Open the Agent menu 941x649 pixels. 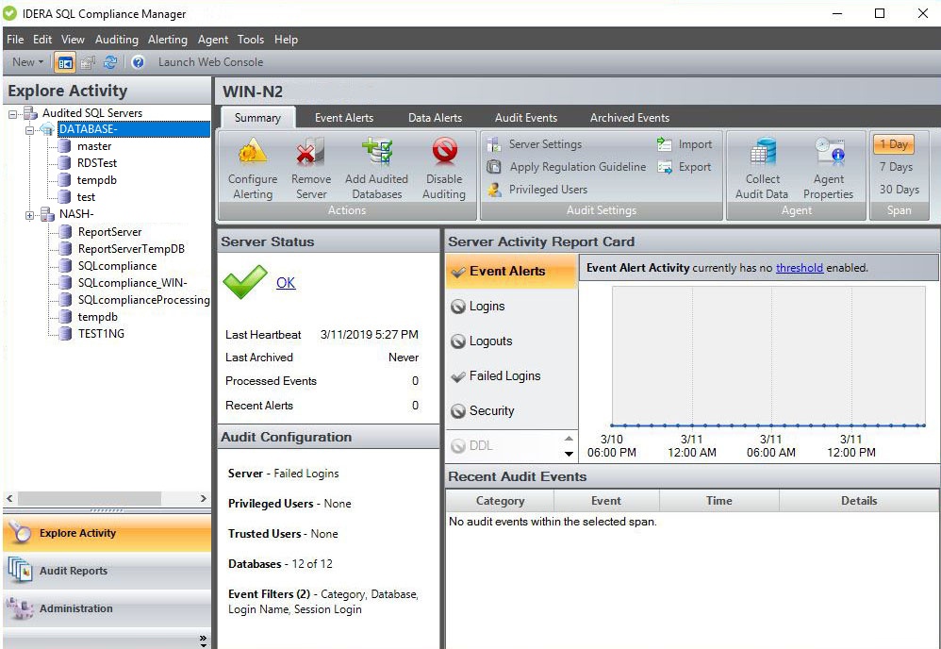[213, 39]
